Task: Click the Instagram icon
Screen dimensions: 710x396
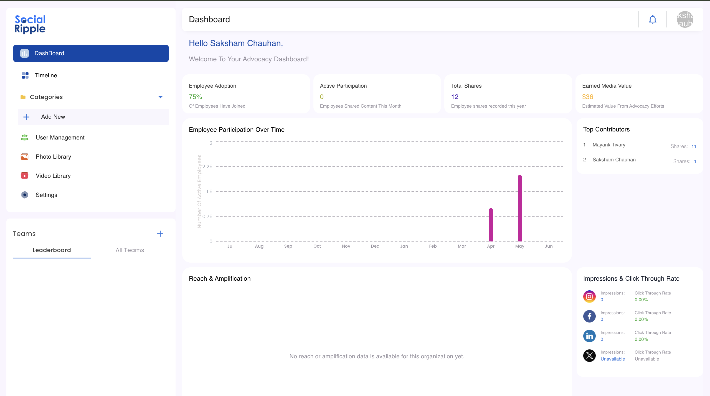Action: pyautogui.click(x=589, y=296)
